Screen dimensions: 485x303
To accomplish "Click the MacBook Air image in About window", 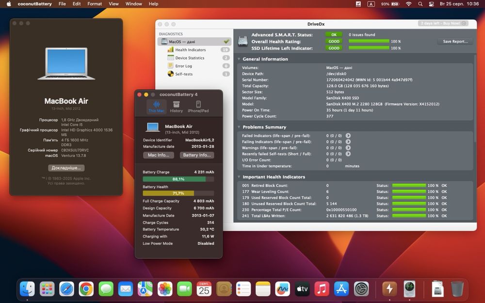I will [x=66, y=64].
